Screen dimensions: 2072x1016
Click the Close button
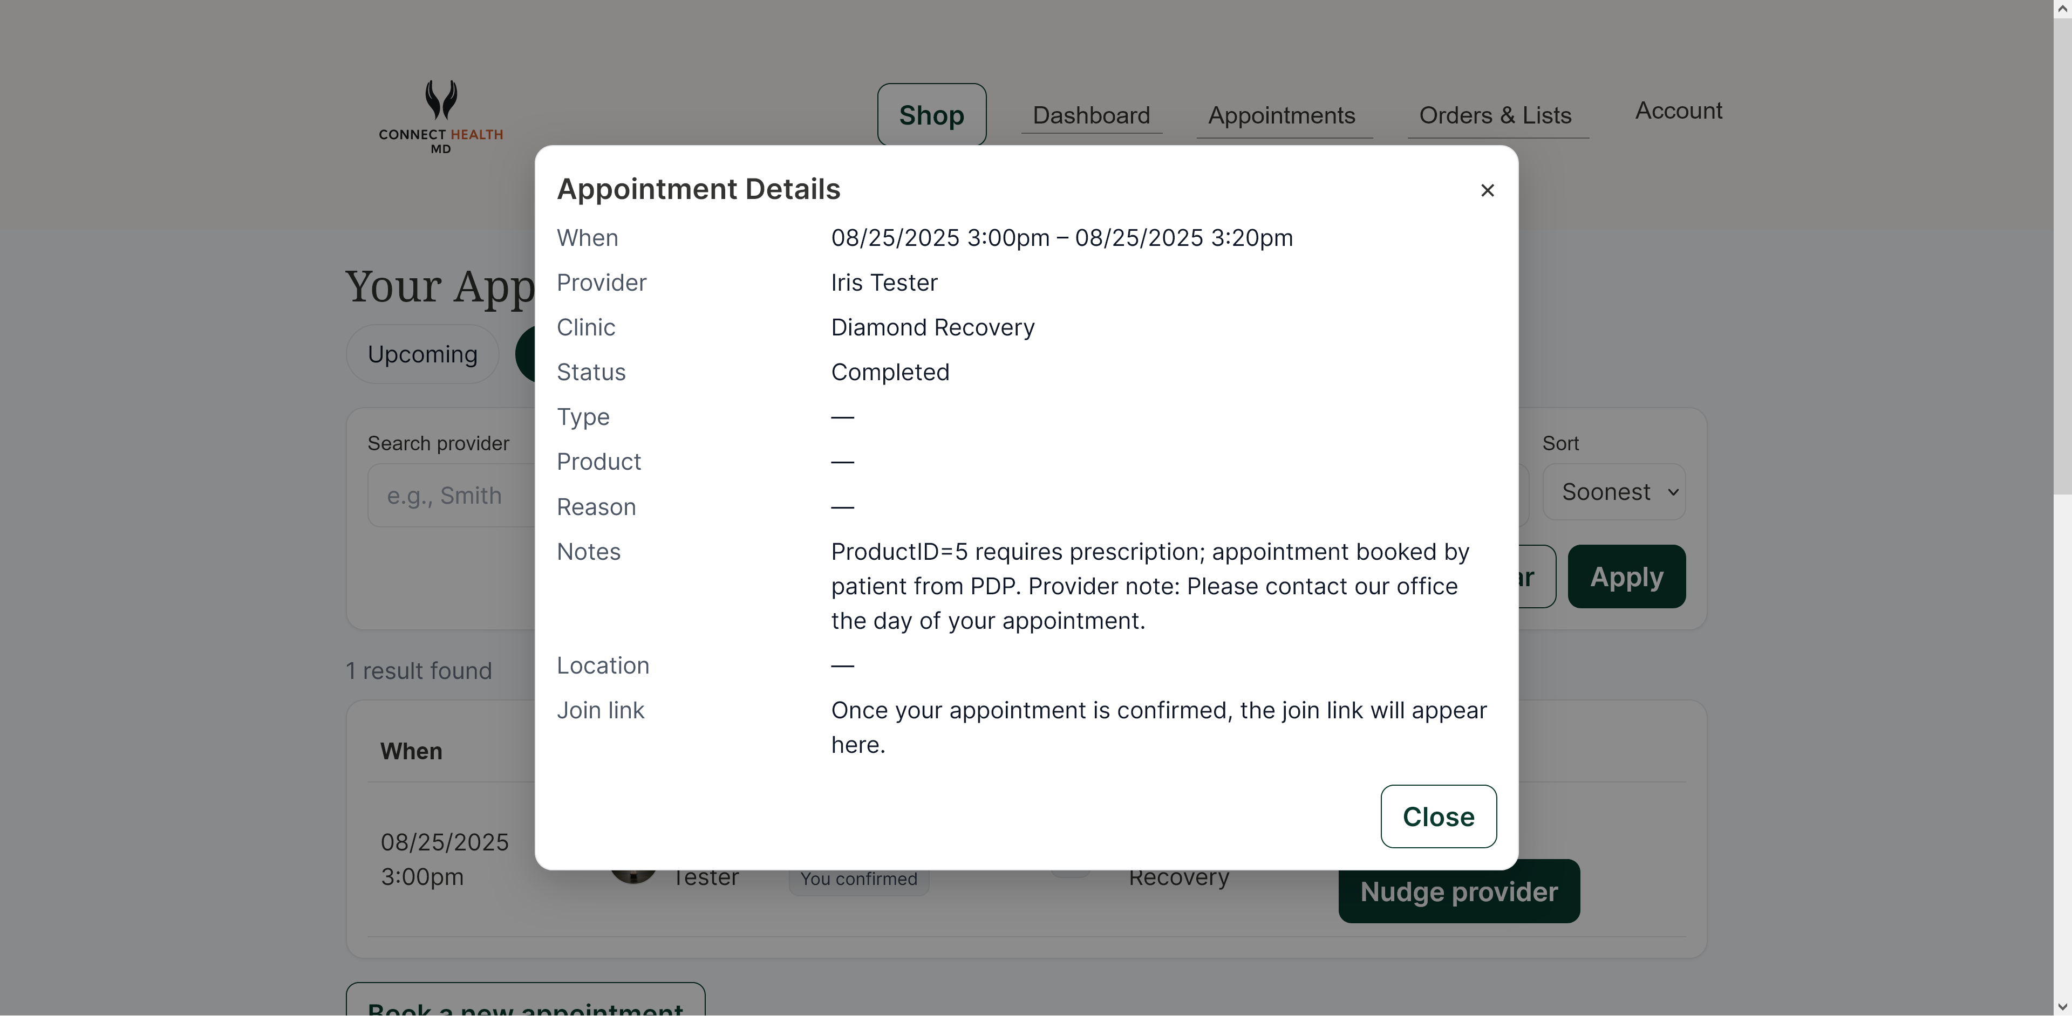(1438, 816)
